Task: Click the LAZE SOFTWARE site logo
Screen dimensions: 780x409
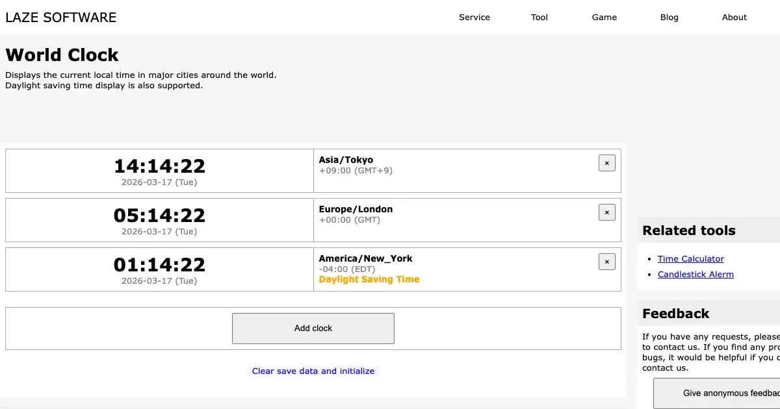Action: pos(61,18)
